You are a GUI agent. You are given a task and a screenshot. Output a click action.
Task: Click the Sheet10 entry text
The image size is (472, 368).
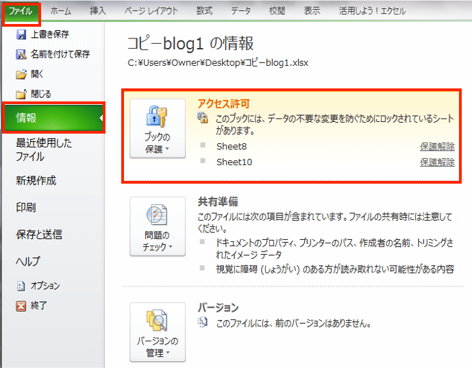[x=234, y=162]
